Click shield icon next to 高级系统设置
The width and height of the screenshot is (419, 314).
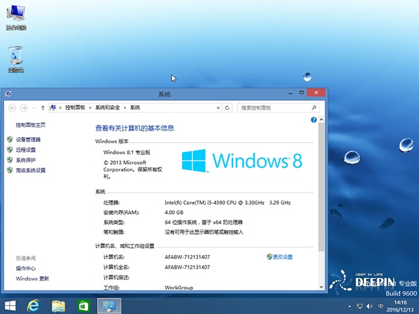coord(10,170)
